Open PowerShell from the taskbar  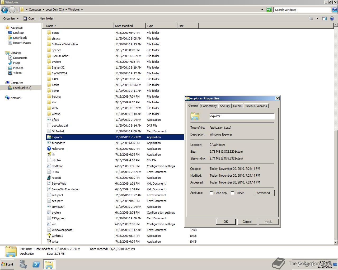pyautogui.click(x=36, y=264)
